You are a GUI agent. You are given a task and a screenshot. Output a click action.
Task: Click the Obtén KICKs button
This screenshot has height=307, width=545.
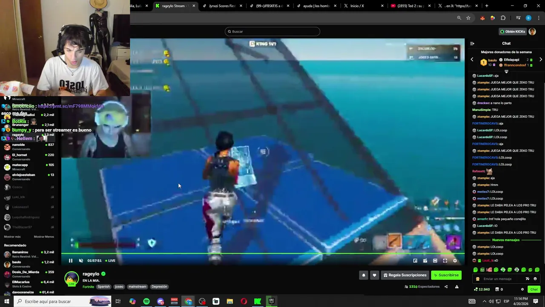(513, 32)
